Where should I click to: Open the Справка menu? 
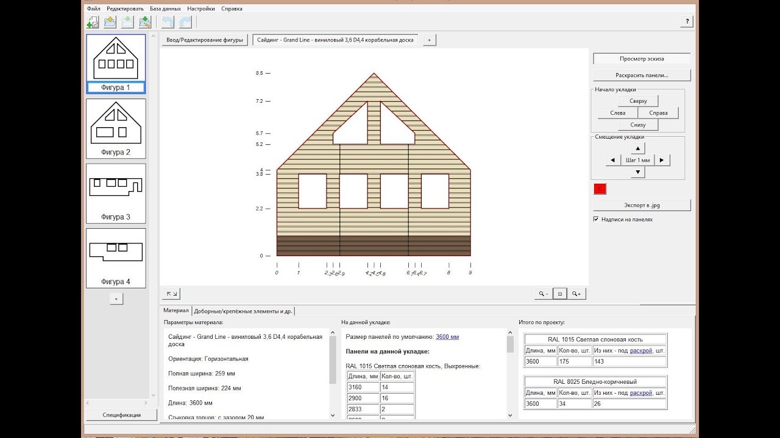(x=232, y=9)
